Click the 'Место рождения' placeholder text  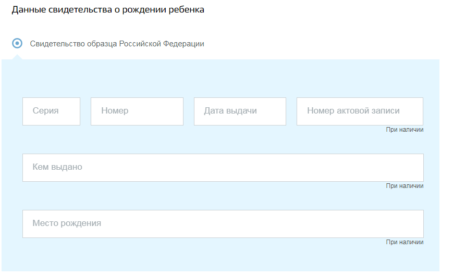coord(67,223)
